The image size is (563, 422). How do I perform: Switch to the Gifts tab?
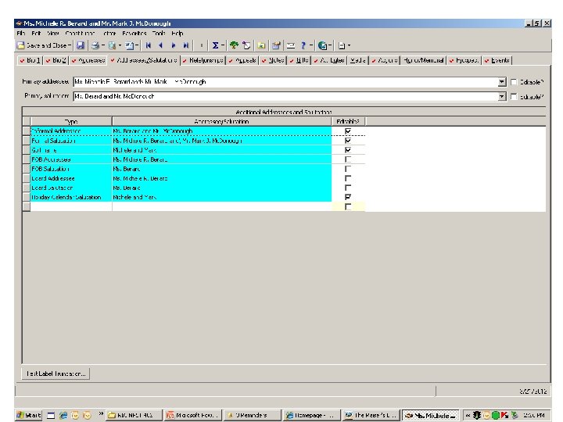pos(299,60)
